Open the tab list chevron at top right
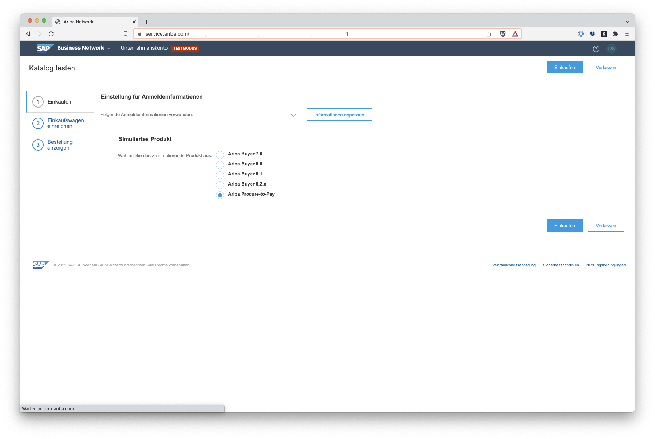The image size is (655, 439). click(628, 22)
